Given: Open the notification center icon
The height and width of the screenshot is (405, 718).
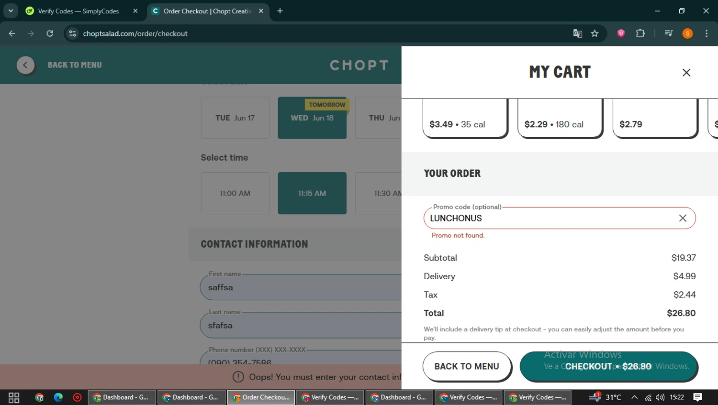Looking at the screenshot, I should coord(698,397).
